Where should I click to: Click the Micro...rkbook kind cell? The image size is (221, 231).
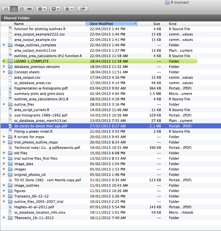click(x=181, y=213)
